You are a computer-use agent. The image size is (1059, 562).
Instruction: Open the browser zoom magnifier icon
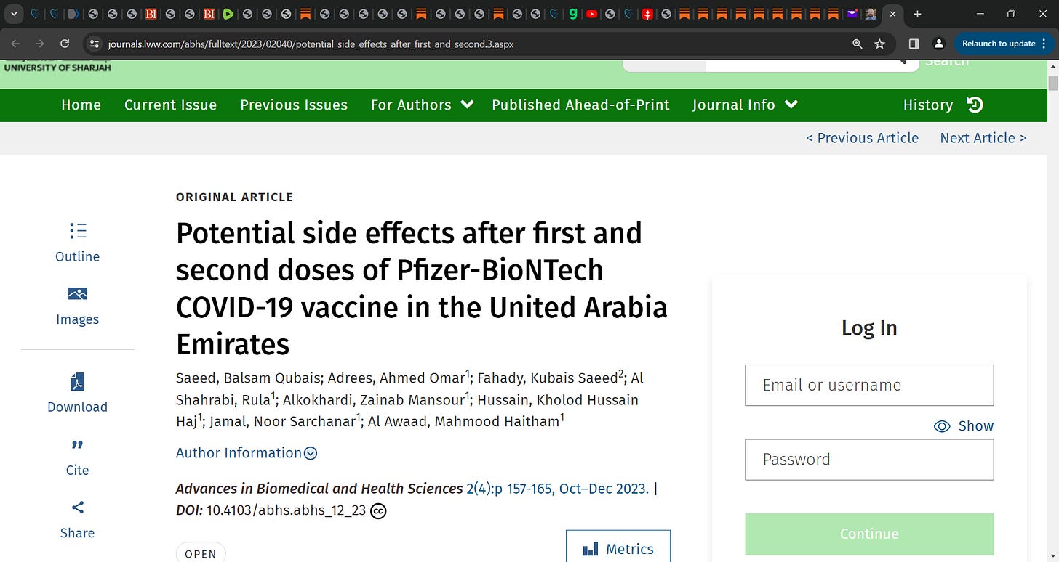pos(858,44)
